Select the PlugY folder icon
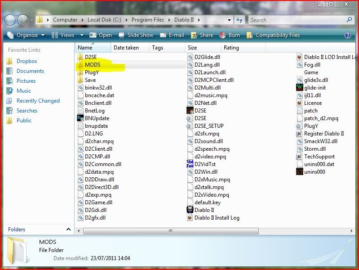This screenshot has width=359, height=270. [x=80, y=72]
